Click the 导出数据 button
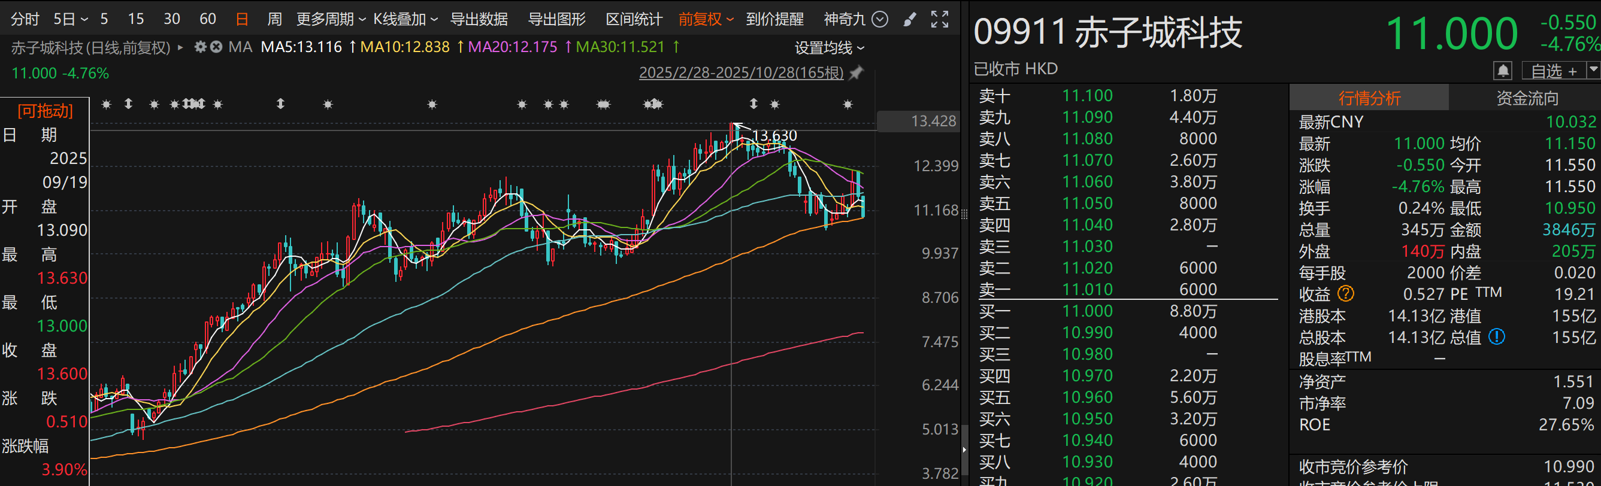Image resolution: width=1601 pixels, height=486 pixels. 479,19
